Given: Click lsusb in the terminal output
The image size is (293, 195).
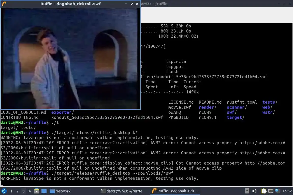Looking at the screenshot, I should pyautogui.click(x=172, y=72).
